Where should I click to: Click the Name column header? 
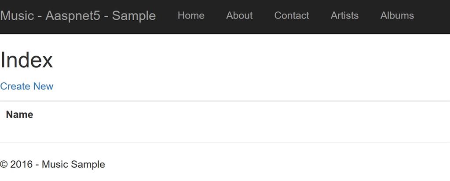(x=20, y=115)
